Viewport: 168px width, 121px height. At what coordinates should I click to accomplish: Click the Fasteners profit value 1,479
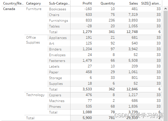(87, 61)
